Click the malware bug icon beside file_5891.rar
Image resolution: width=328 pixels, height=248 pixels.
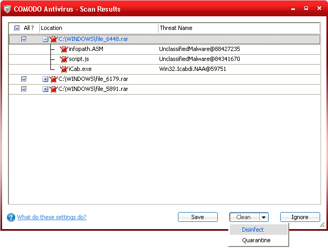(54, 89)
